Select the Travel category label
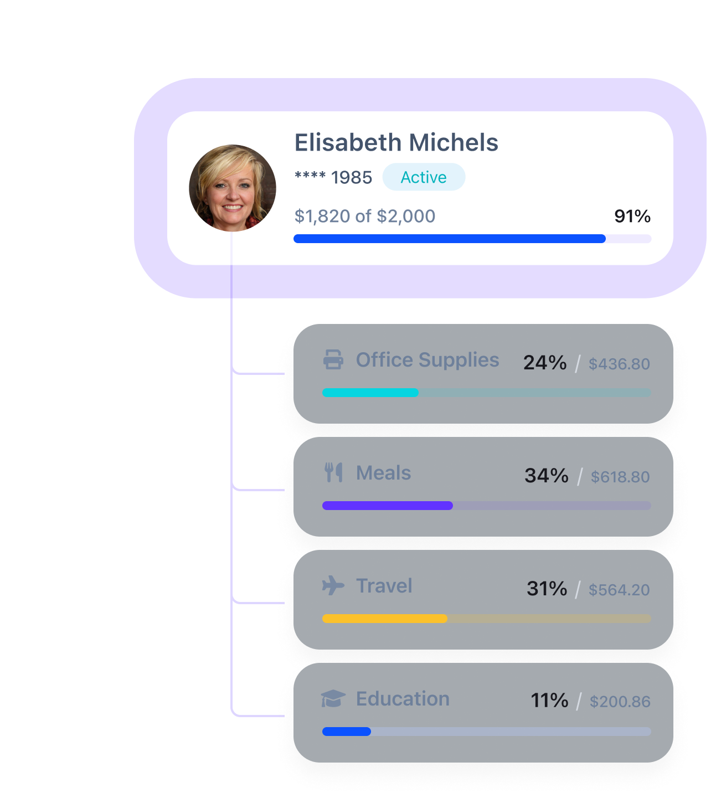Screen dimensions: 721x798 pos(384,586)
